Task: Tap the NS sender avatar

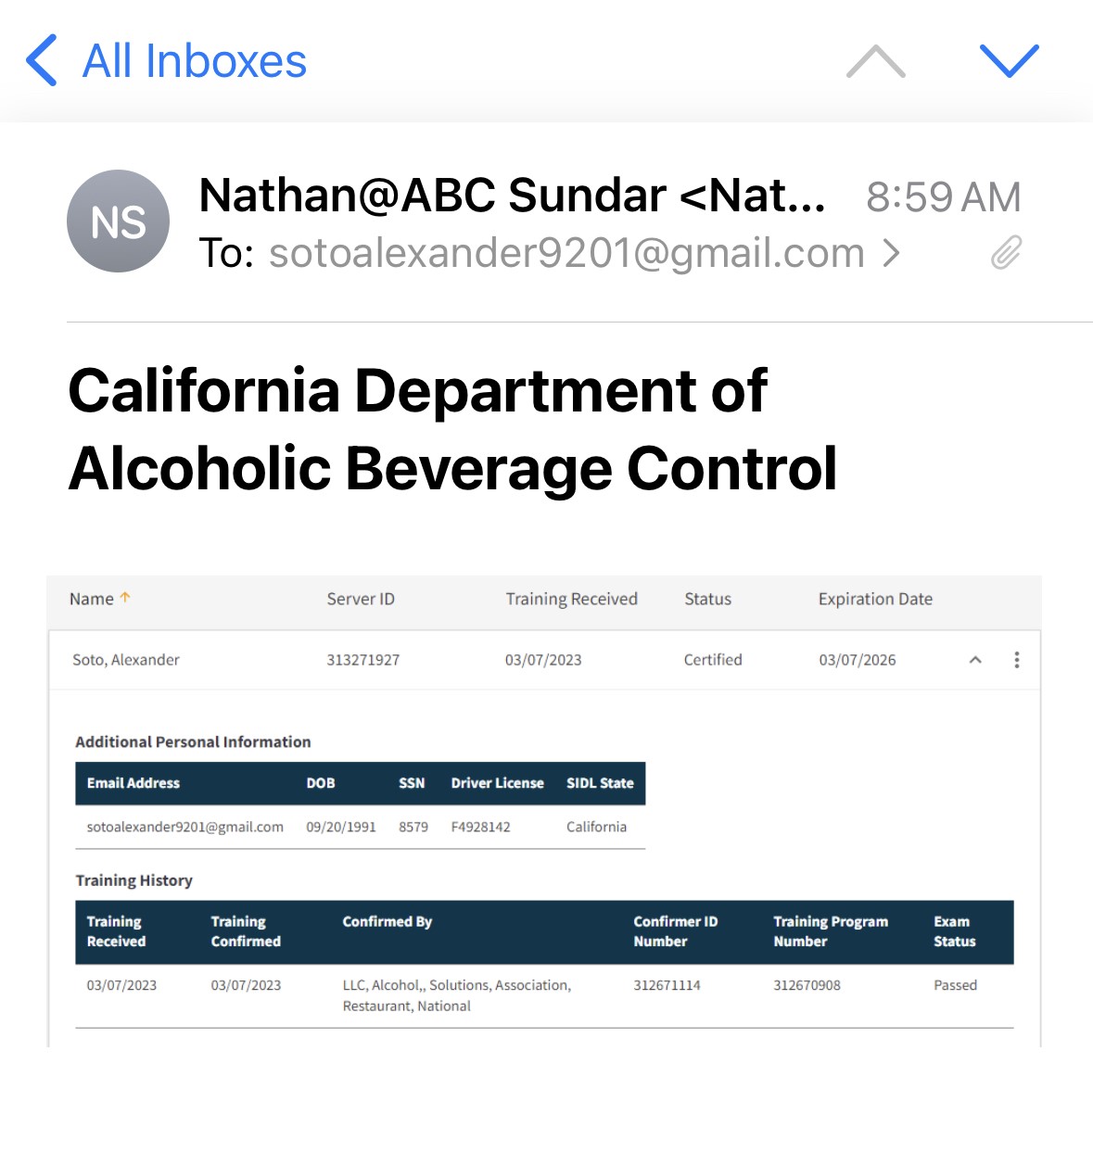Action: pos(119,221)
